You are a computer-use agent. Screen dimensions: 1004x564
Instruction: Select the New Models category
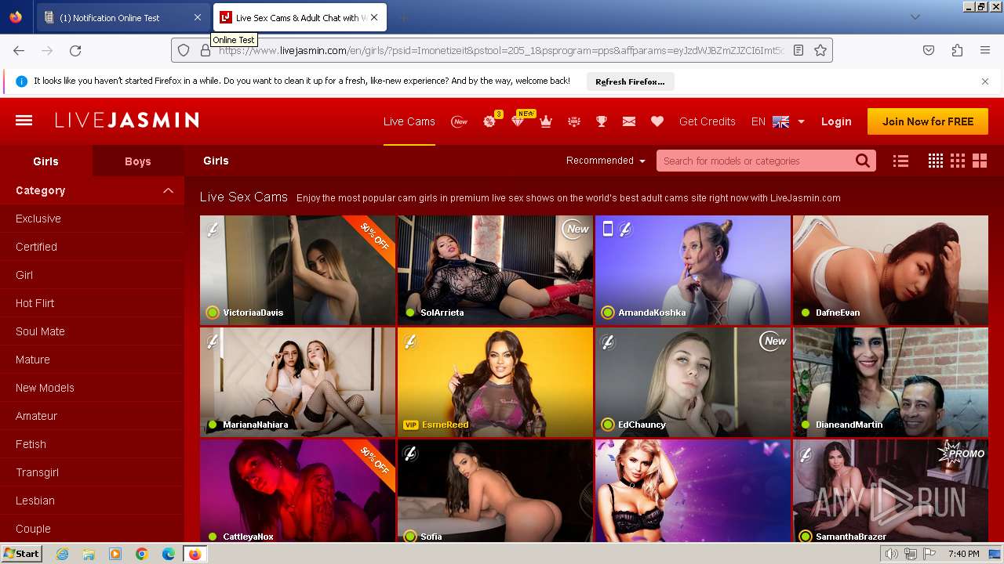pyautogui.click(x=45, y=388)
